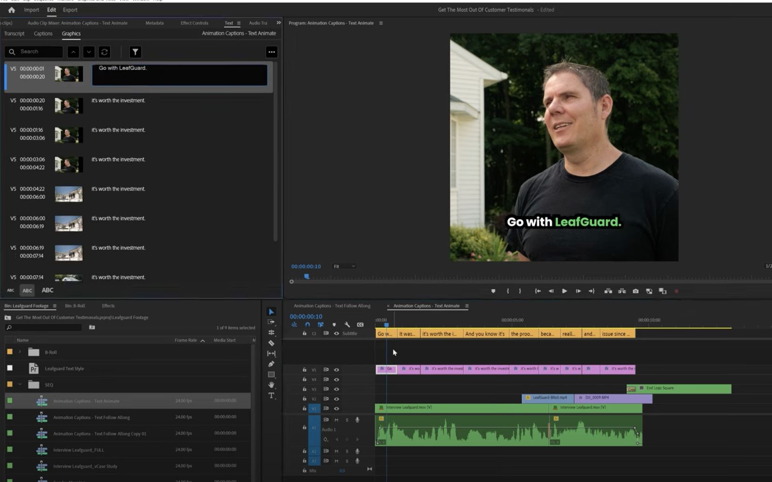Toggle voice-over record mic on A1
Image resolution: width=772 pixels, height=482 pixels.
click(357, 420)
